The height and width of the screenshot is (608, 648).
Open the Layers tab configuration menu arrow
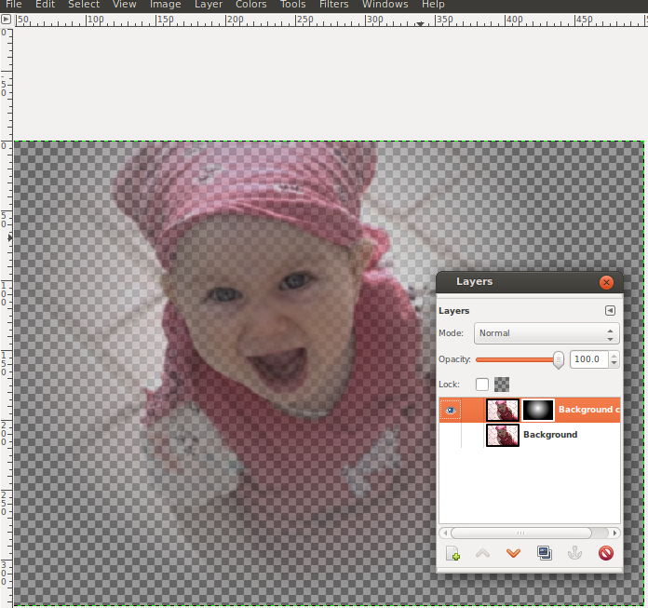coord(610,311)
